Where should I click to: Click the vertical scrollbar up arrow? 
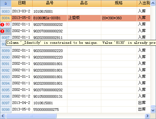tap(153, 3)
